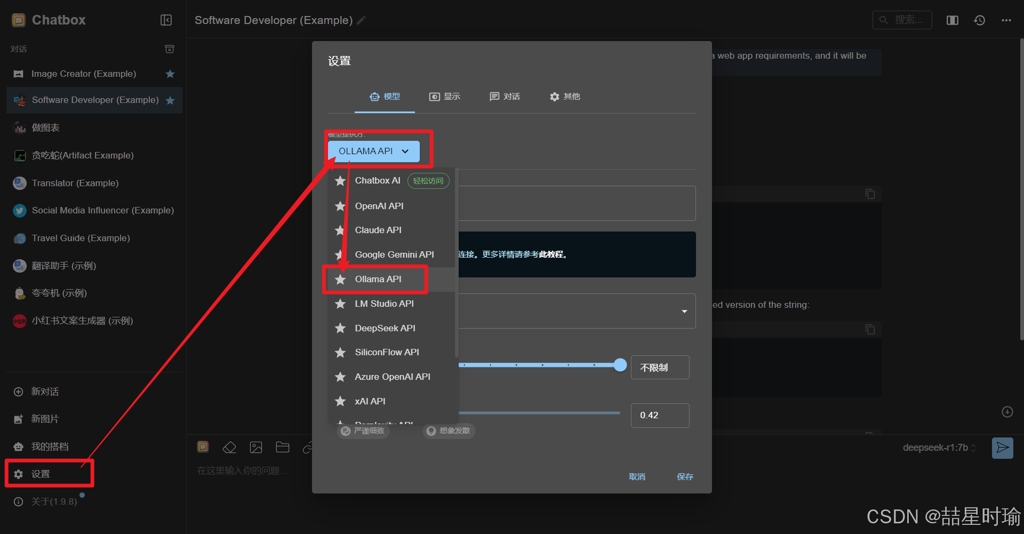Open the Travel Guide (Example) conversation
The height and width of the screenshot is (534, 1024).
coord(94,238)
